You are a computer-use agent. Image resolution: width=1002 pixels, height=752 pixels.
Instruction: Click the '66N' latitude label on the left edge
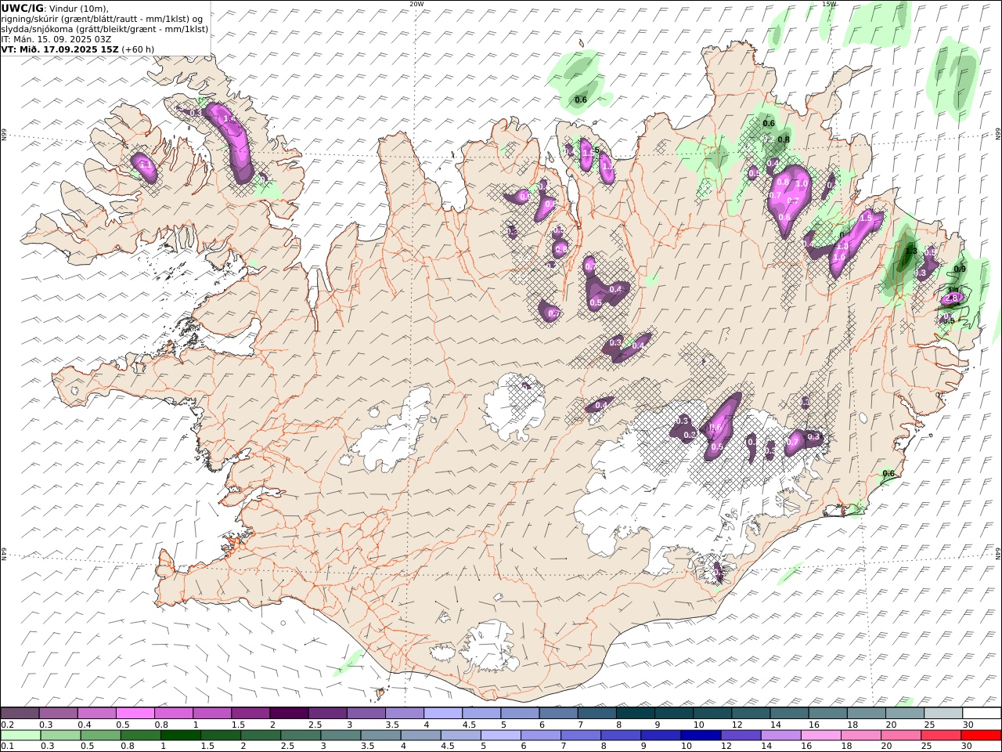pyautogui.click(x=4, y=136)
